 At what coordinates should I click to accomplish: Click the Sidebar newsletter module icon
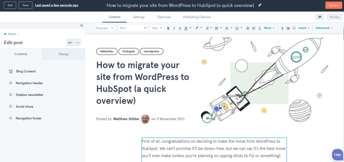[11, 95]
